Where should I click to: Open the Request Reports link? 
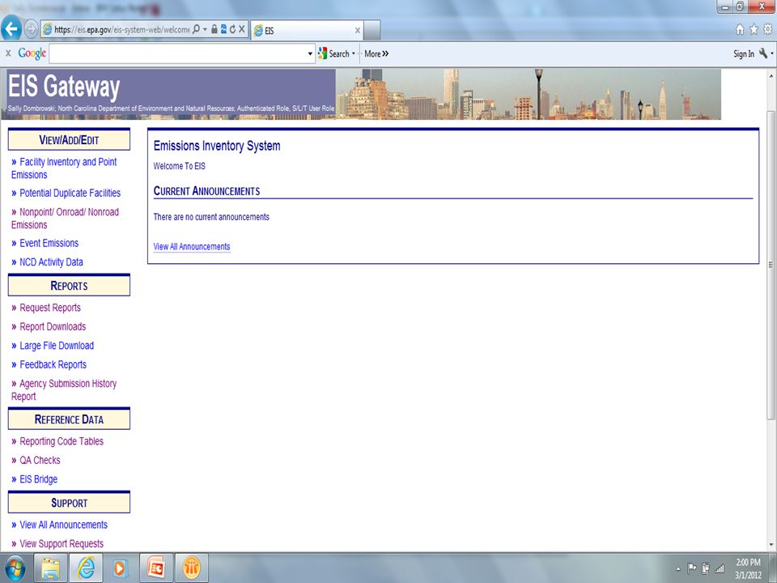pyautogui.click(x=50, y=308)
